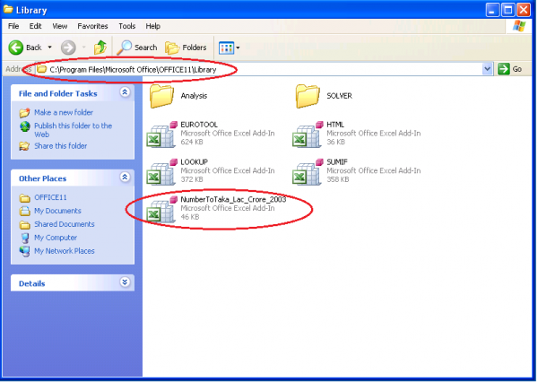Screen dimensions: 538x382
Task: Click the Go button
Action: [x=510, y=69]
